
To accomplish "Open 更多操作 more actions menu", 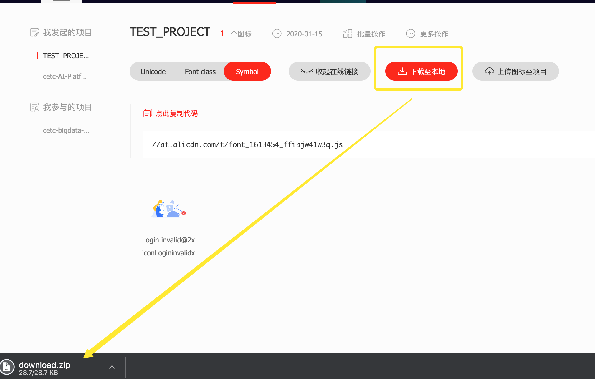I will (434, 34).
